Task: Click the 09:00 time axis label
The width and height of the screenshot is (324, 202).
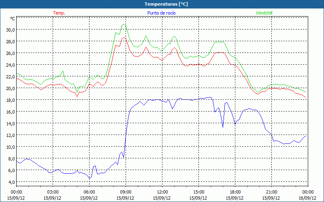Action: click(x=126, y=192)
